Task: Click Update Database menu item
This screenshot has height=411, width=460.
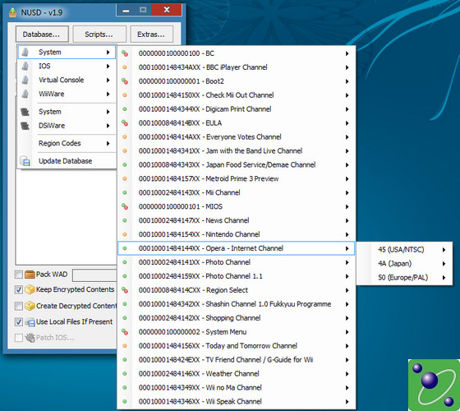Action: point(66,161)
